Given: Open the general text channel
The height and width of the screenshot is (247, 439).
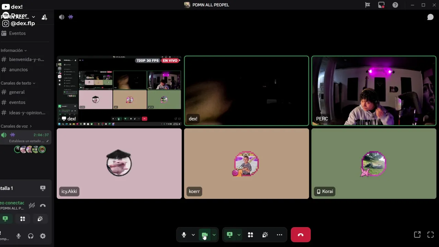Looking at the screenshot, I should pos(17,92).
